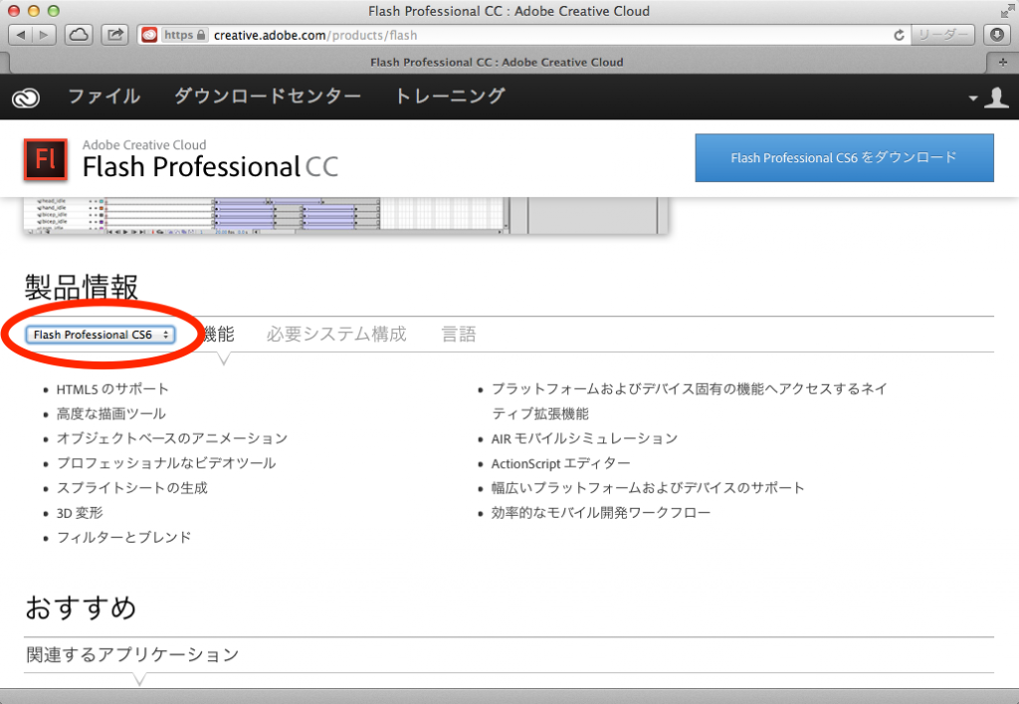Click the iCloud tabs icon in Safari's toolbar
This screenshot has height=704, width=1019.
point(77,34)
